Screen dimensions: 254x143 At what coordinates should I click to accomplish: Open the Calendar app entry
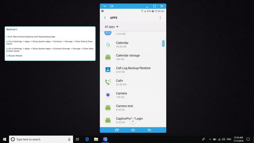[x=133, y=44]
